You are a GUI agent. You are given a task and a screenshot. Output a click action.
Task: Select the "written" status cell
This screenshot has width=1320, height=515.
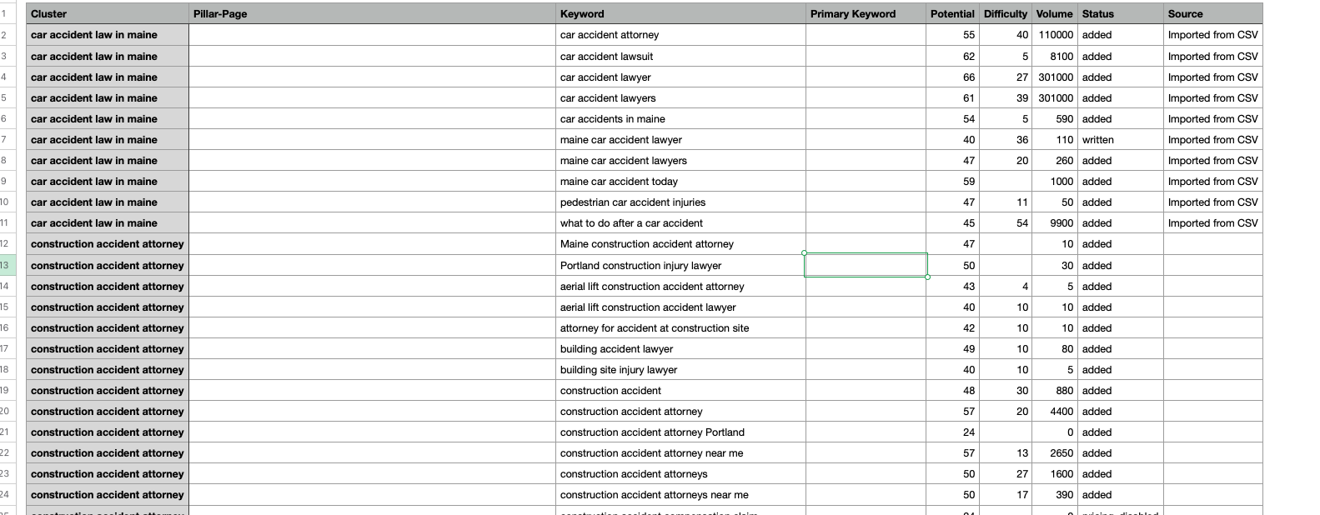tap(1120, 140)
